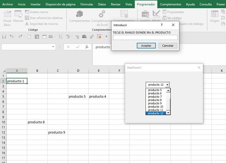Screen dimensions: 226x163
Task: Open the Visual Basic editor icon
Action: [7, 16]
